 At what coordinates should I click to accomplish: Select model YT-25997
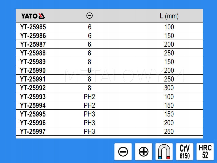click(33, 131)
